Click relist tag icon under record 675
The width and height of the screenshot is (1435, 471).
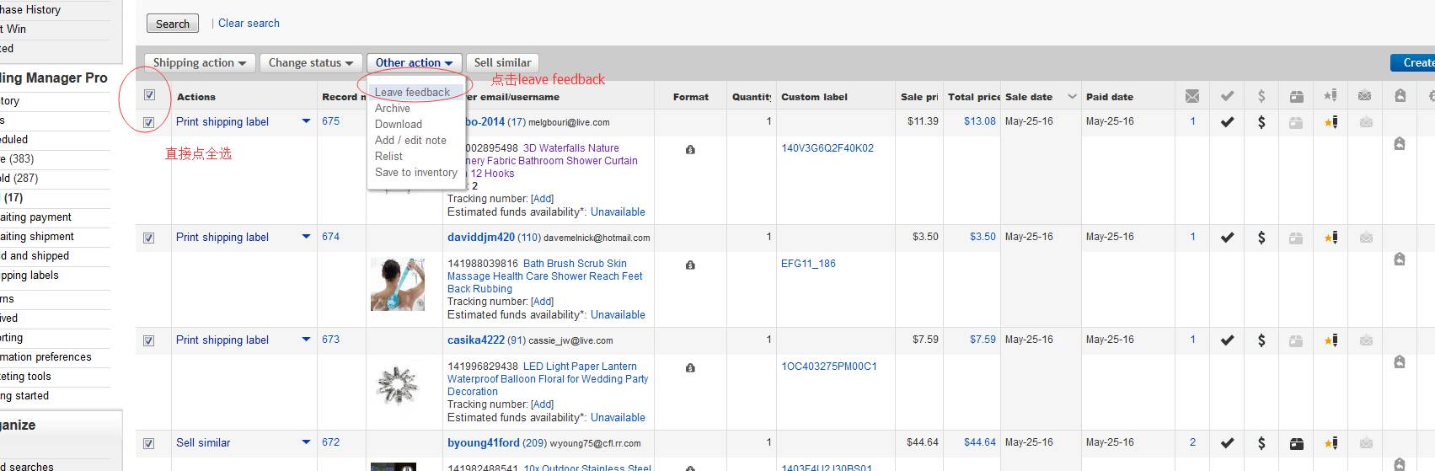[1400, 144]
